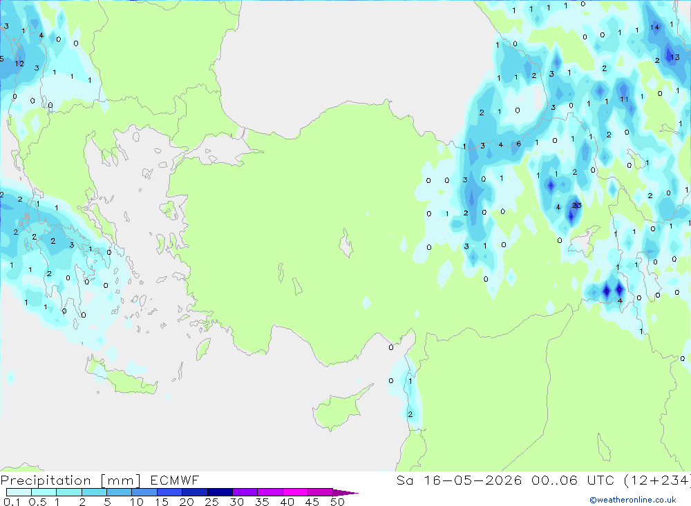The width and height of the screenshot is (691, 506).
Task: Click the legend label '50'
Action: pos(337,502)
